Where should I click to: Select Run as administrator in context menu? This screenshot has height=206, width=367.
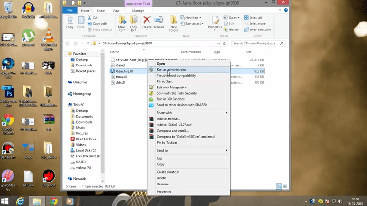[x=189, y=69]
